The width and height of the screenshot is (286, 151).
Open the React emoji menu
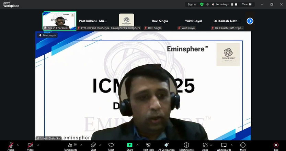click(x=111, y=147)
